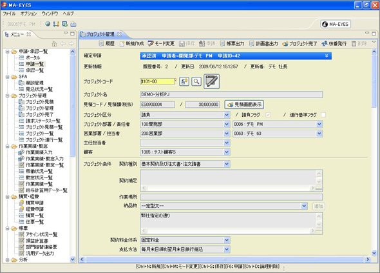Click プロジェクト完了 toolbar icon

pyautogui.click(x=285, y=44)
